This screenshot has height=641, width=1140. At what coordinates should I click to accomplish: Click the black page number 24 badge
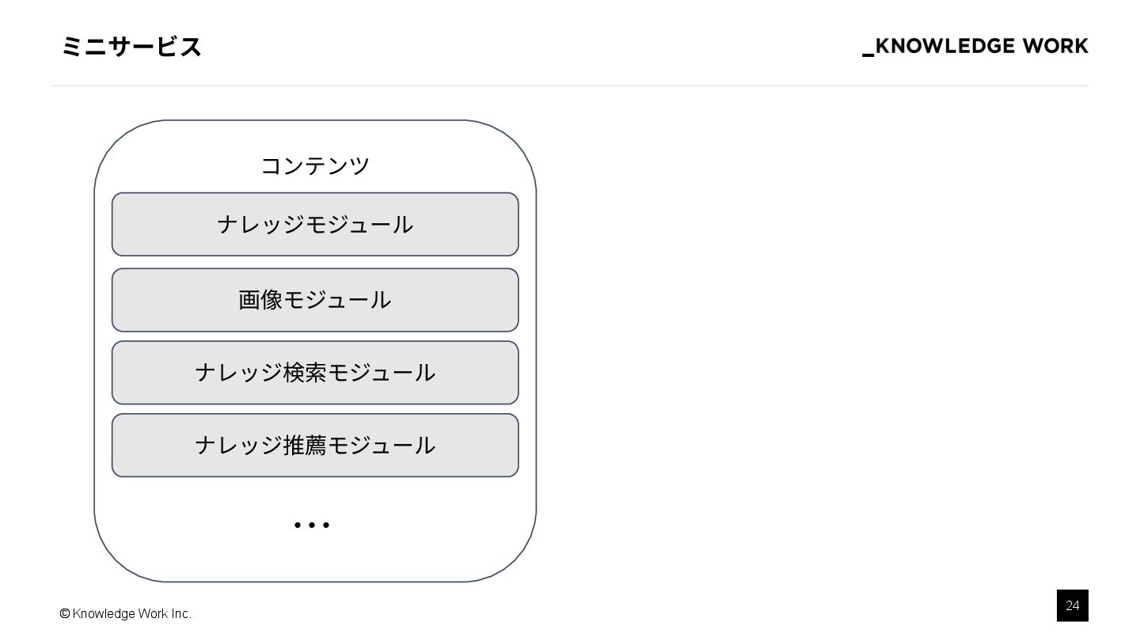click(x=1072, y=605)
